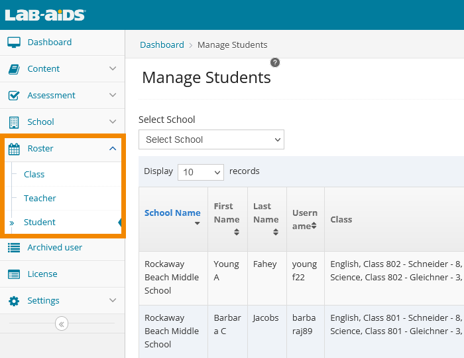The image size is (464, 358).
Task: Click the Content book icon
Action: pyautogui.click(x=14, y=69)
